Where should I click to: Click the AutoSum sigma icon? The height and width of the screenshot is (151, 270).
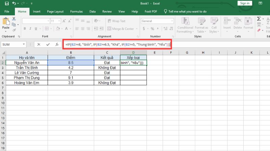pos(260,19)
